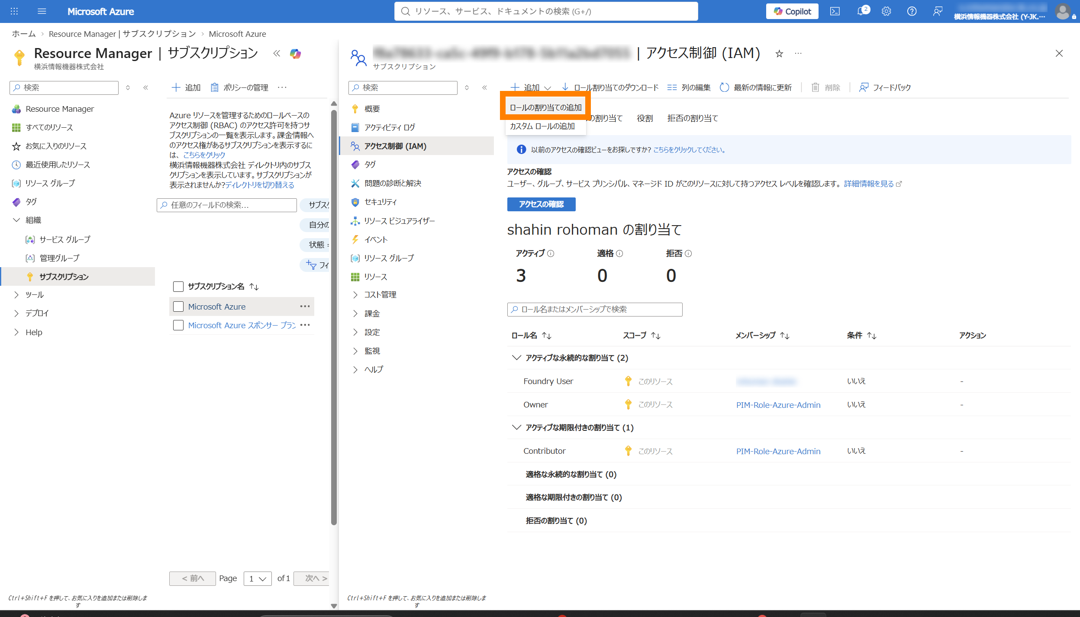
Task: Switch to the 拒否の割り当て tab
Action: click(x=693, y=118)
